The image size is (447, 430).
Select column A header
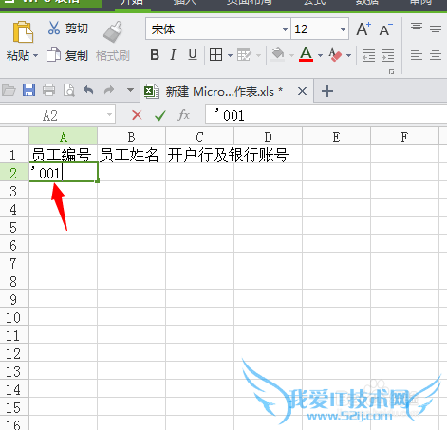pos(64,137)
